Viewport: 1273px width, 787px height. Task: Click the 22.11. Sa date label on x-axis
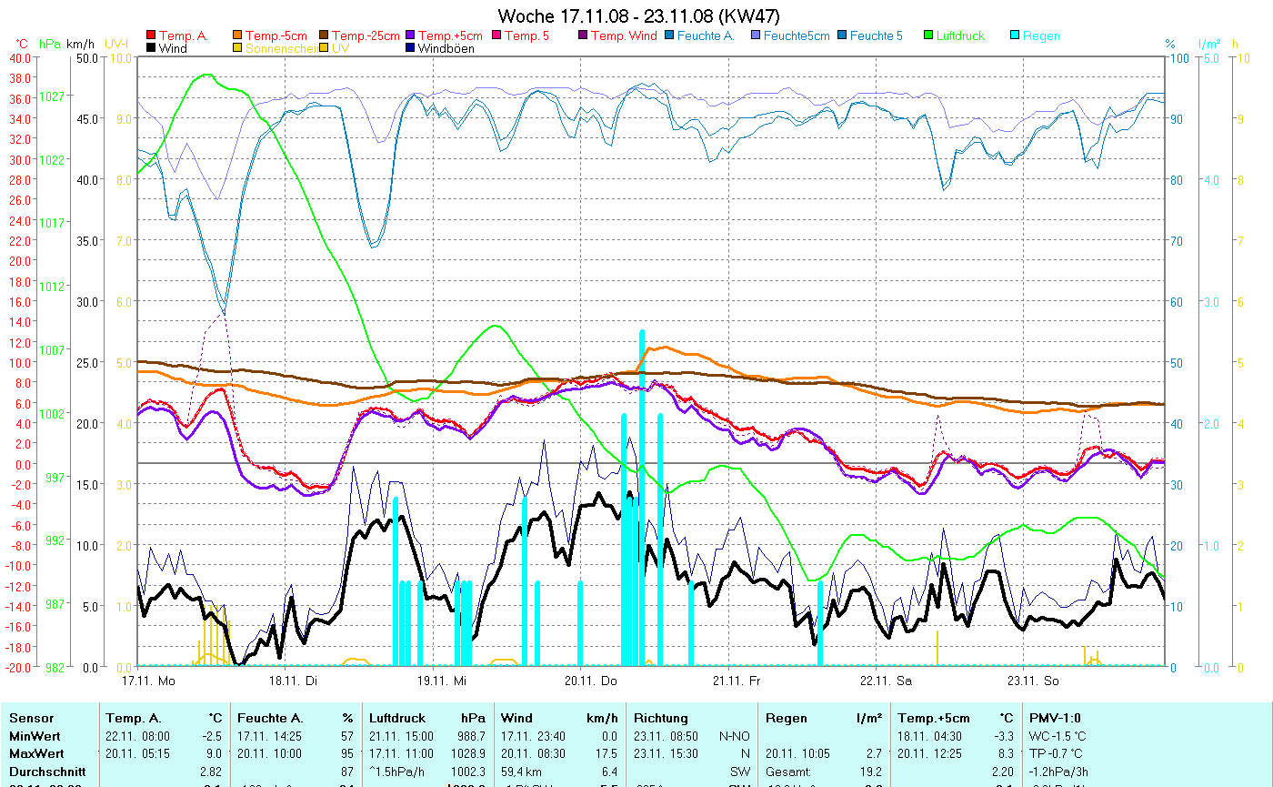point(885,680)
